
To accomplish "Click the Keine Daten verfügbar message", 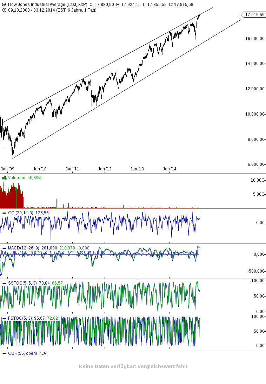I will (133, 367).
